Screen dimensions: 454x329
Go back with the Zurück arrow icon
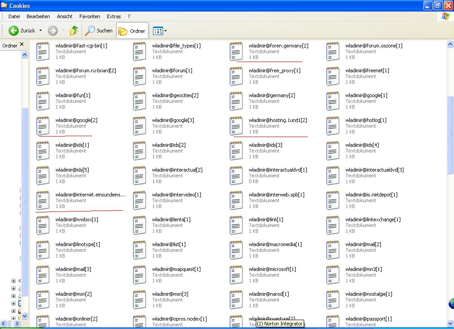14,31
